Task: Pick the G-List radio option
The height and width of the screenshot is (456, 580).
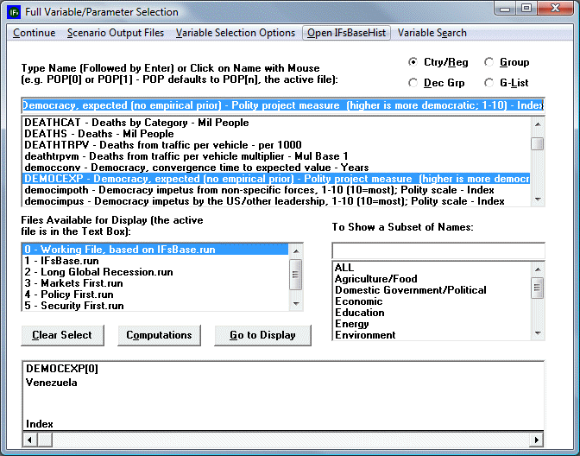Action: (489, 84)
